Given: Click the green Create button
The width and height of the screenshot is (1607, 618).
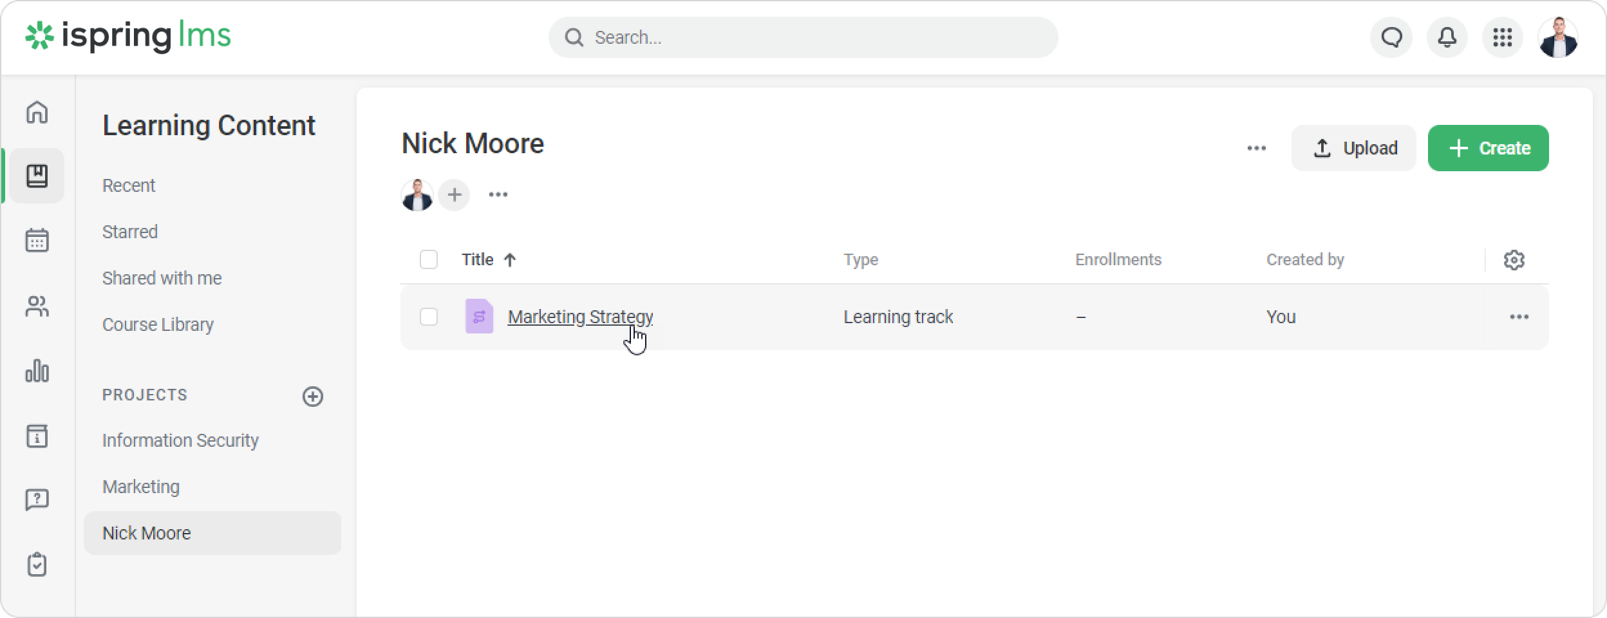Looking at the screenshot, I should (1488, 148).
